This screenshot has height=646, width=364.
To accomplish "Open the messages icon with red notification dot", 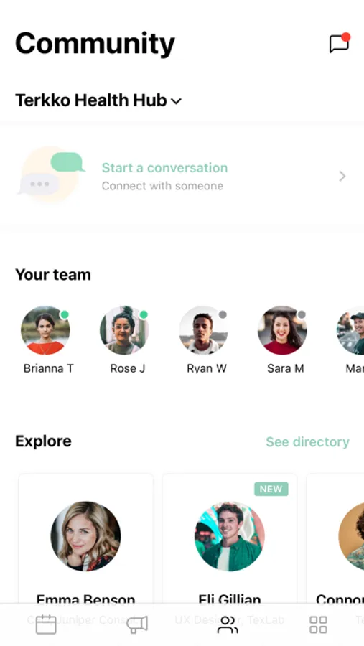I will pos(340,43).
